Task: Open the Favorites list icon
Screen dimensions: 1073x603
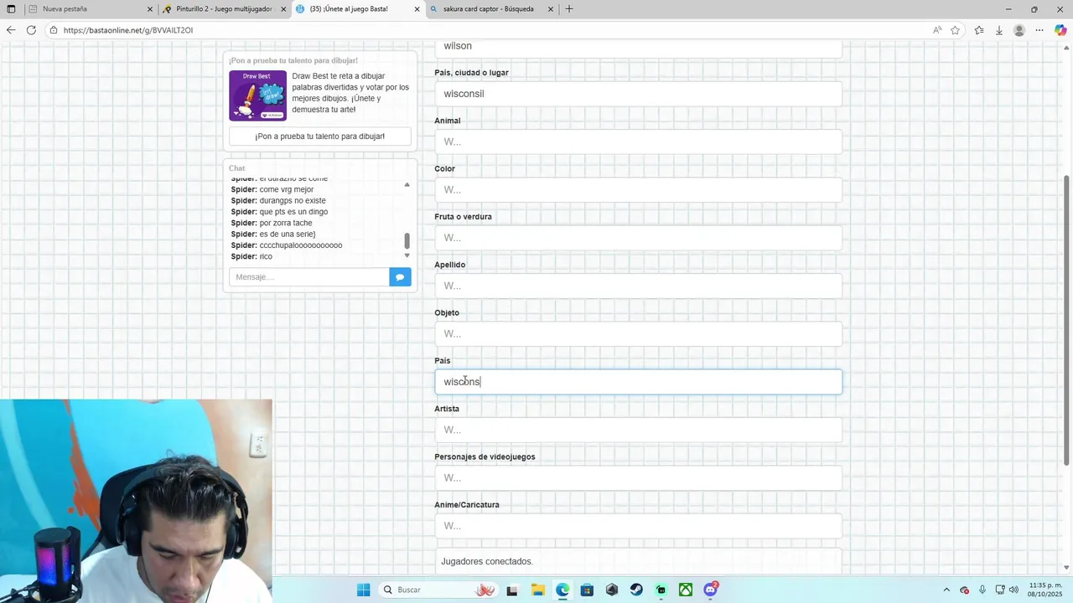Action: coord(979,30)
